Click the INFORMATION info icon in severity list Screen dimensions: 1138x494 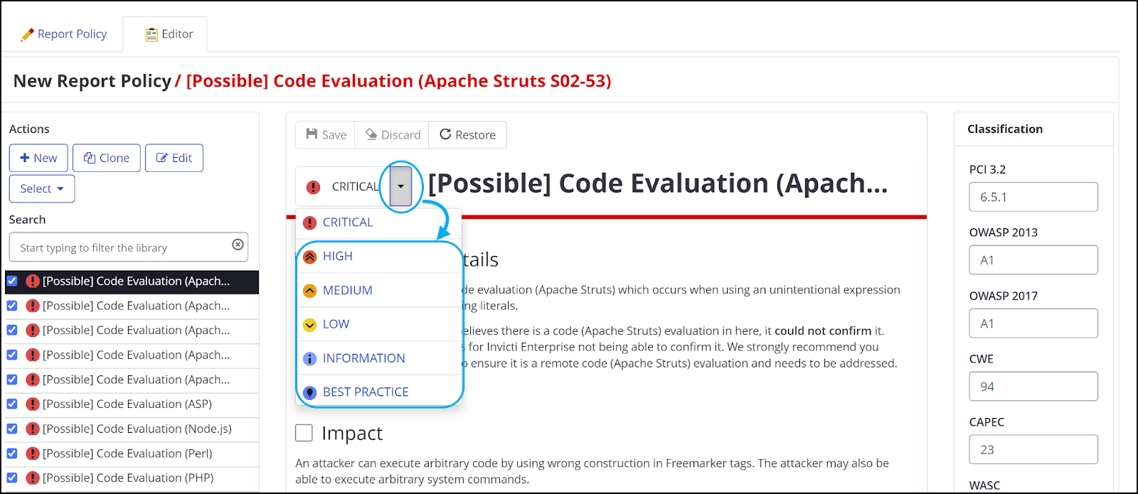point(309,358)
